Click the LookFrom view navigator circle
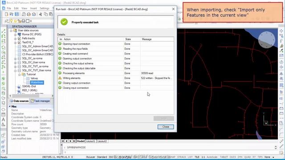 click(266, 40)
